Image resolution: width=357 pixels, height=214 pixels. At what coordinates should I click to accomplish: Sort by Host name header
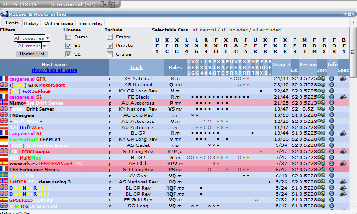pyautogui.click(x=54, y=64)
